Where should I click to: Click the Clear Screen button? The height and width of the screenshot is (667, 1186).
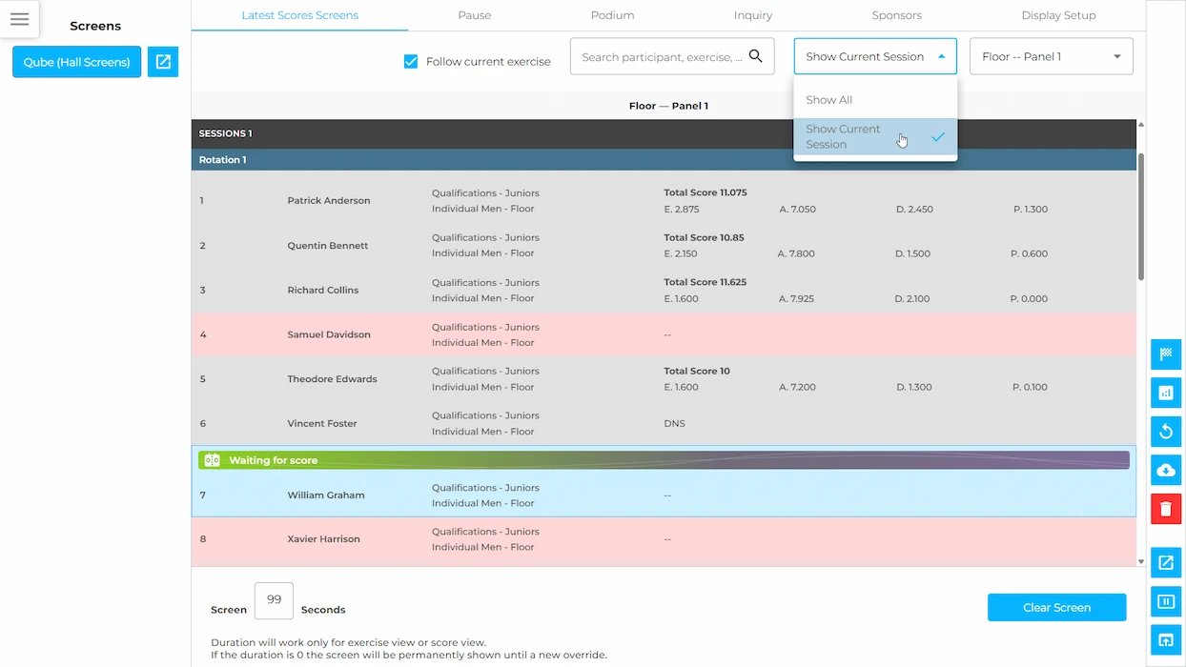(x=1056, y=607)
